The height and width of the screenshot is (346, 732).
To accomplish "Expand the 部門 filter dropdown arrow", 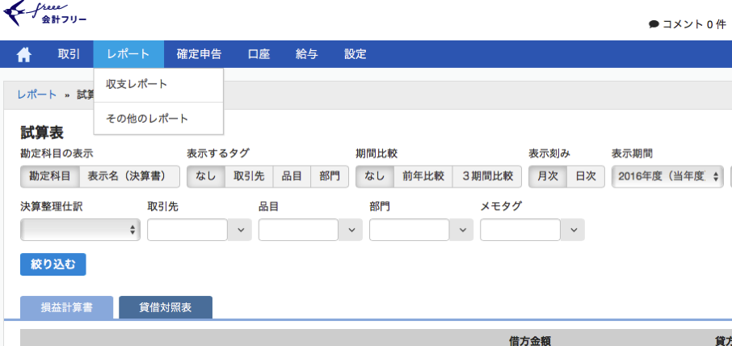I will pyautogui.click(x=461, y=230).
